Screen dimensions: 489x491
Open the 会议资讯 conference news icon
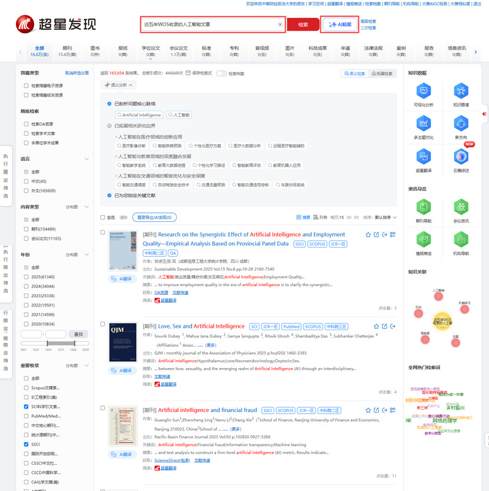(461, 208)
